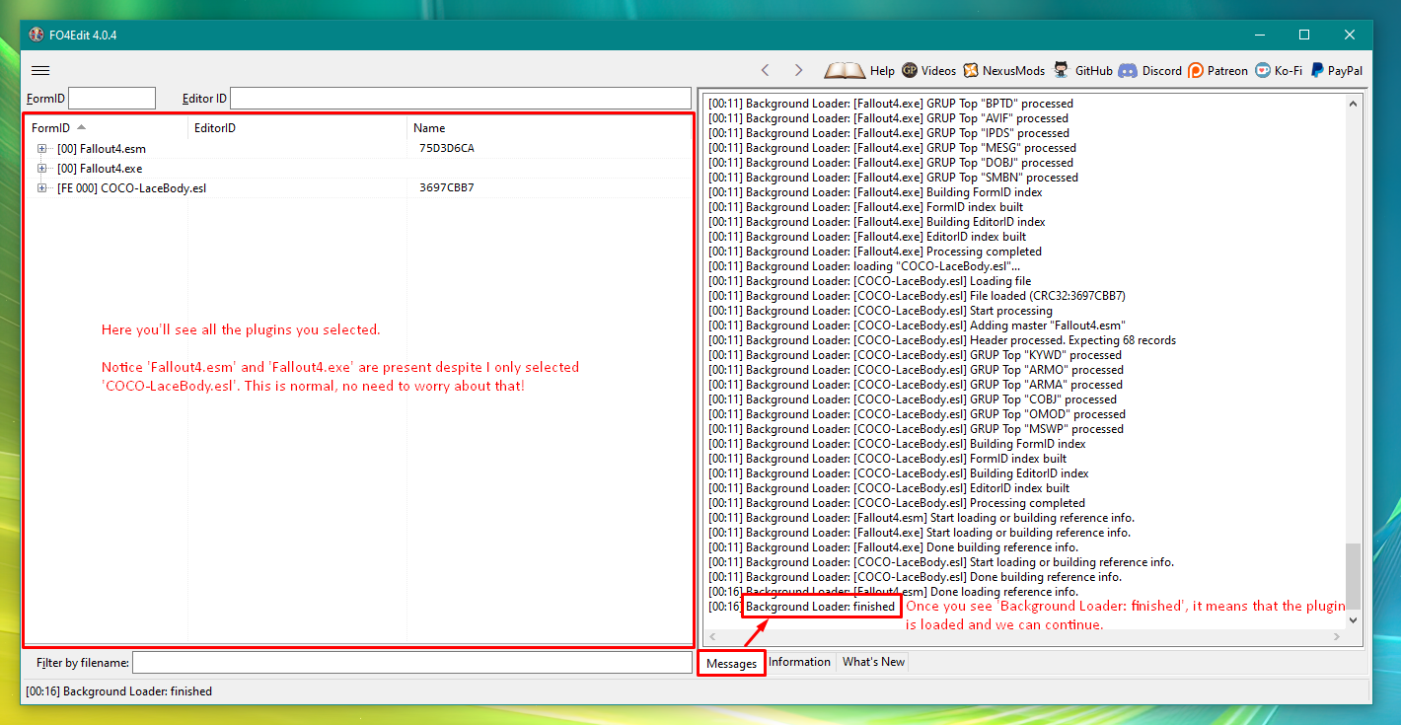Select the [00] Fallout4.exe row
The height and width of the screenshot is (725, 1401).
(x=359, y=169)
